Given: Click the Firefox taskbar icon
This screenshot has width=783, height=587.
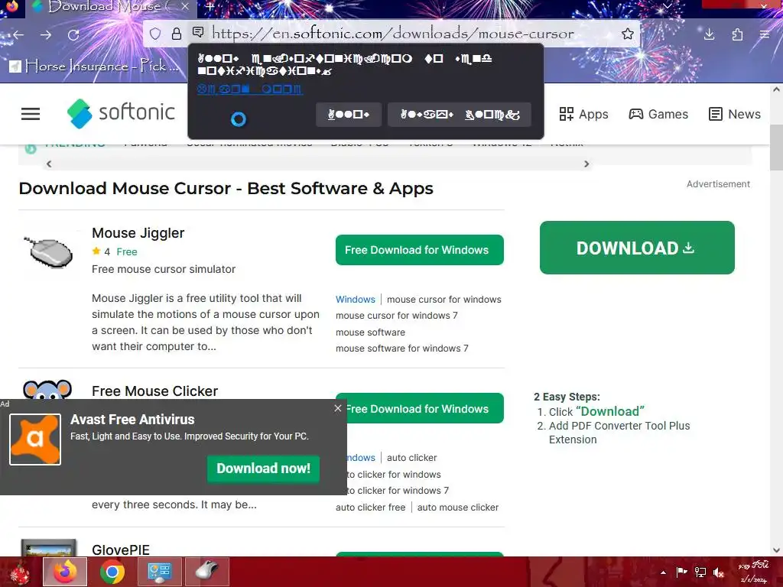Looking at the screenshot, I should 66,572.
